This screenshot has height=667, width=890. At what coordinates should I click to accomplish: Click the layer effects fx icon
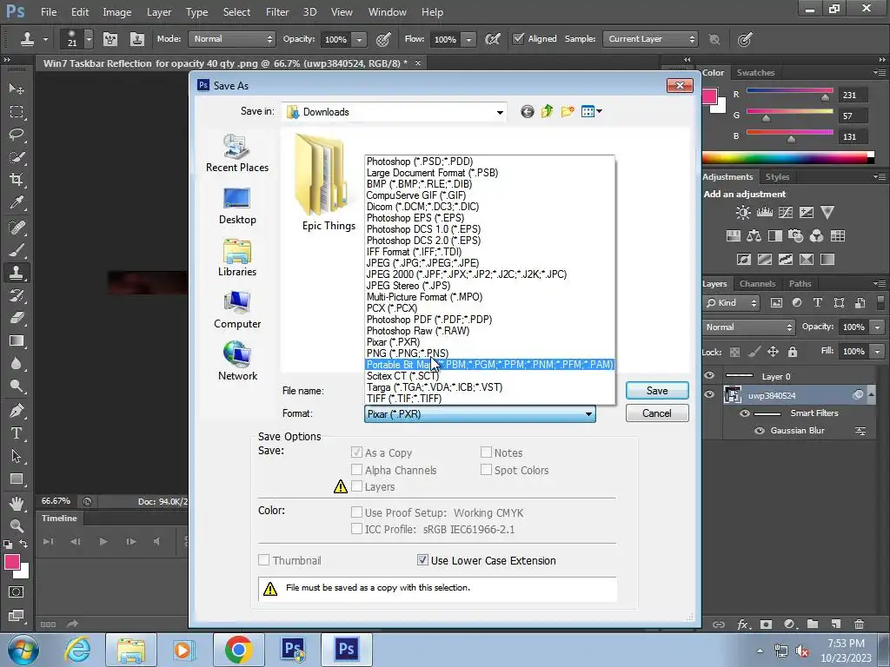click(x=742, y=624)
